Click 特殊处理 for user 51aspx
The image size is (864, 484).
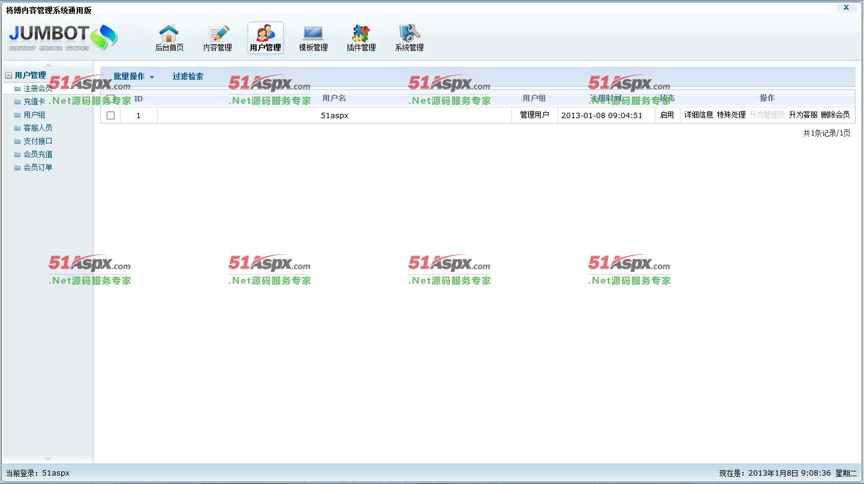pyautogui.click(x=731, y=115)
